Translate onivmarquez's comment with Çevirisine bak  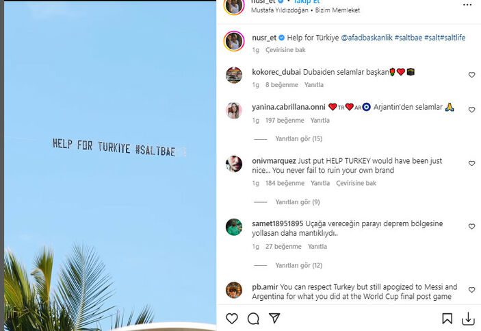[x=356, y=183]
